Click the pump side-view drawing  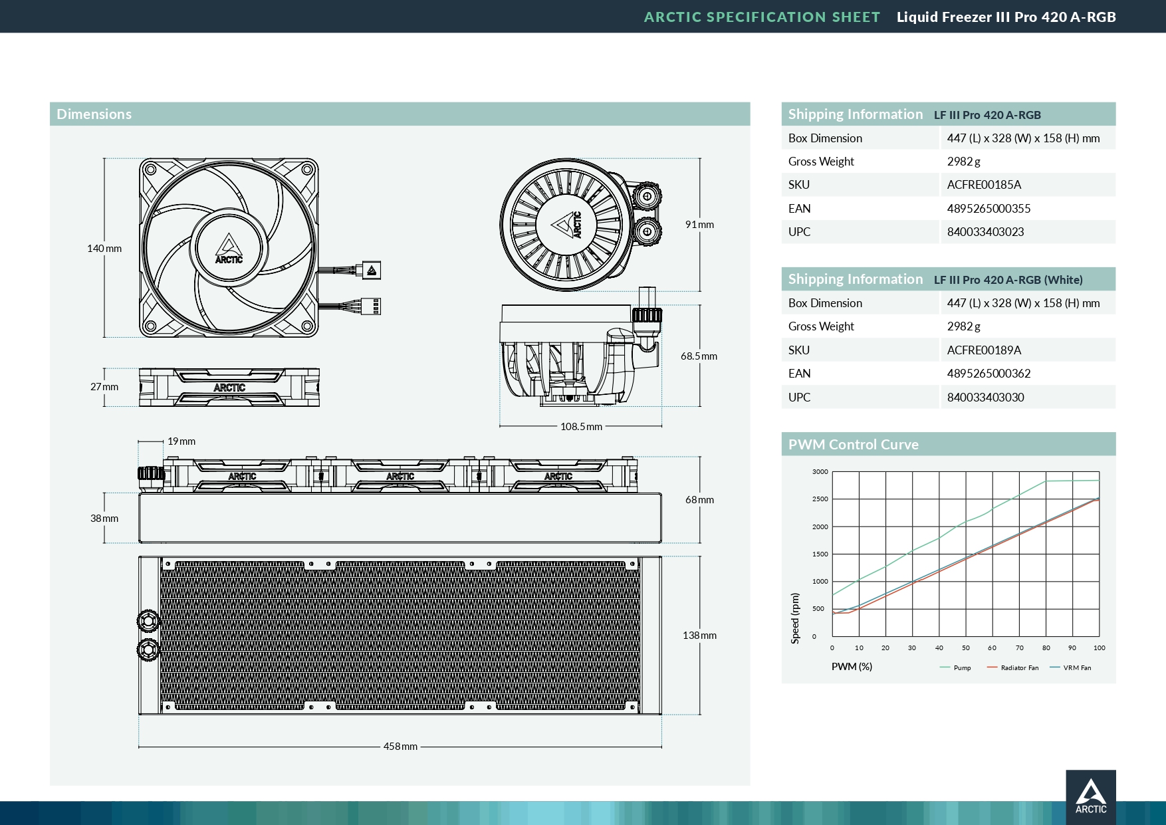pos(580,347)
